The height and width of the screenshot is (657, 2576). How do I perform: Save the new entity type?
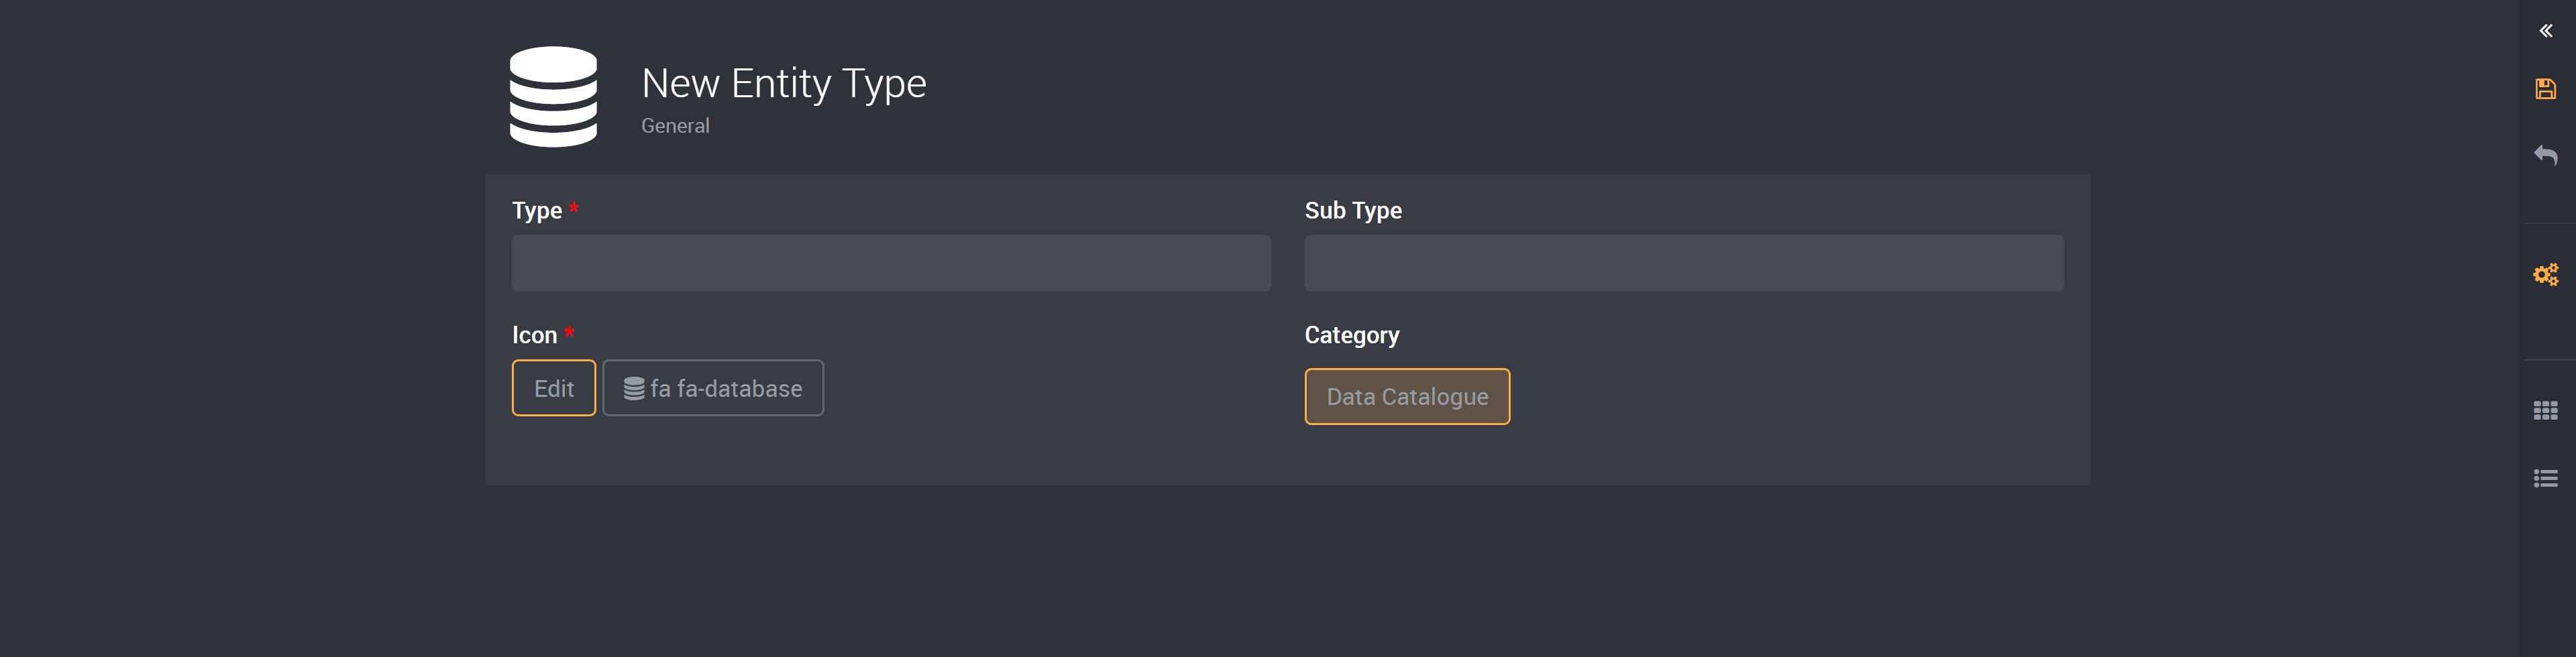[2545, 89]
